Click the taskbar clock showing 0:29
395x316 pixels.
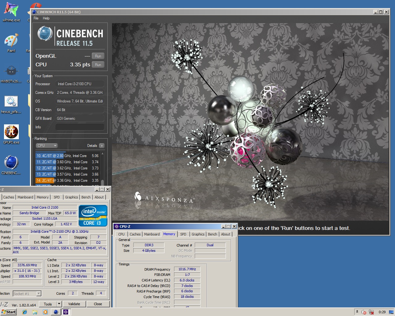pos(382,312)
